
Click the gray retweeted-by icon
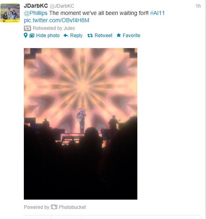pyautogui.click(x=27, y=28)
